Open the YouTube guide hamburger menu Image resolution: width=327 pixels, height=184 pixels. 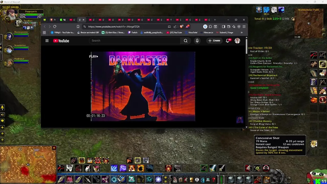tap(47, 41)
